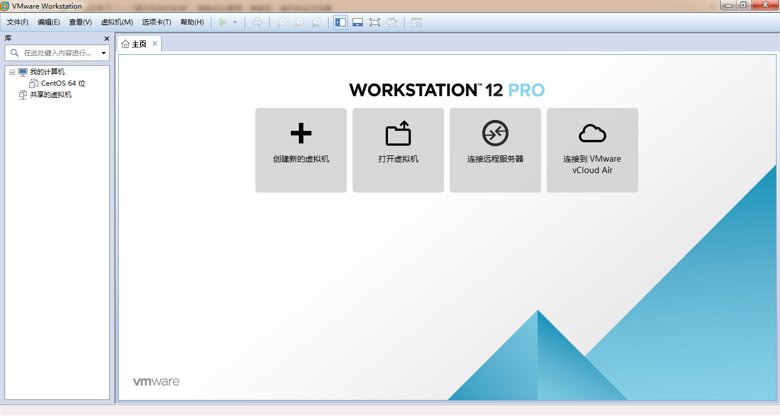Click the VMware Workstation title bar app icon
Image resolution: width=780 pixels, height=416 pixels.
(x=5, y=6)
